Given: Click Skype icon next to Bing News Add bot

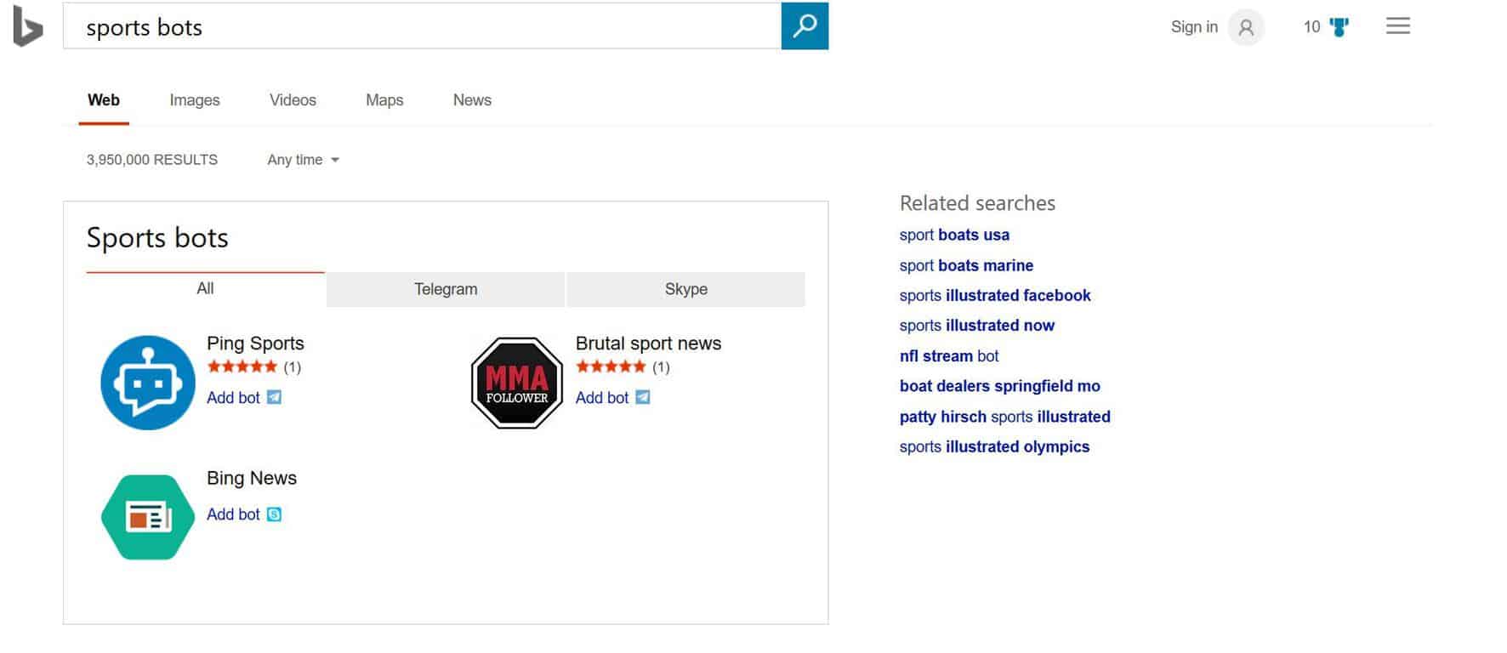Looking at the screenshot, I should (274, 514).
